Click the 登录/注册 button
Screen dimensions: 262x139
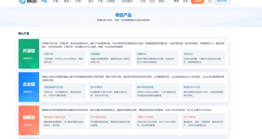point(222,1)
